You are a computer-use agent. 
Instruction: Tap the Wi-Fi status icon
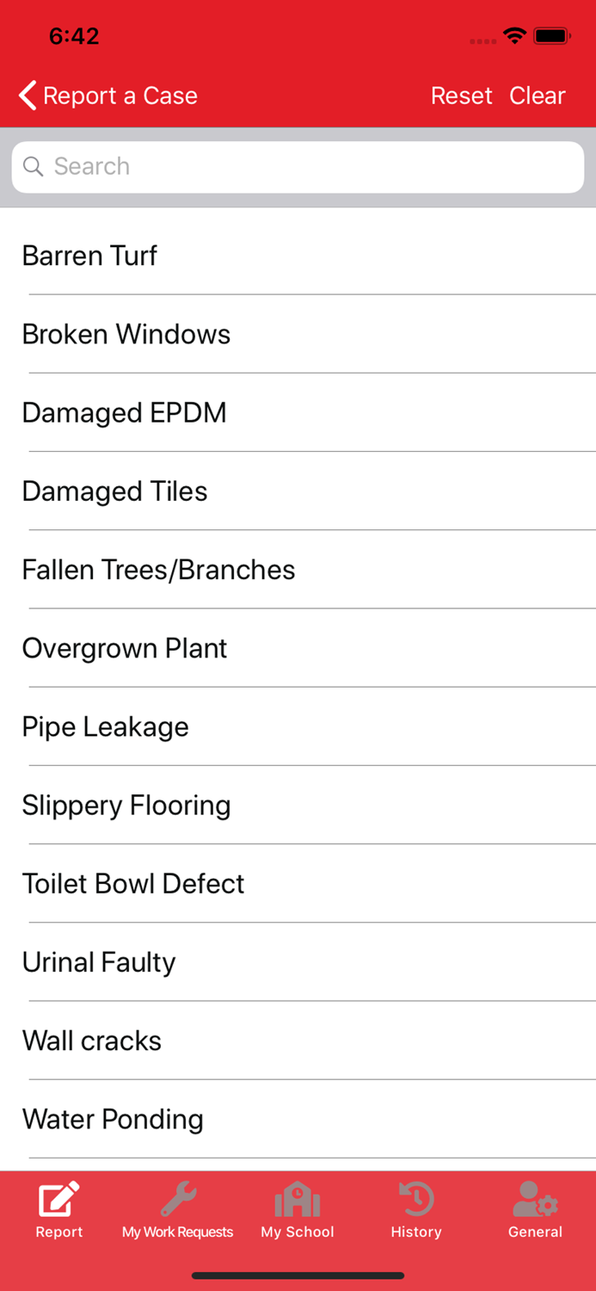(514, 36)
